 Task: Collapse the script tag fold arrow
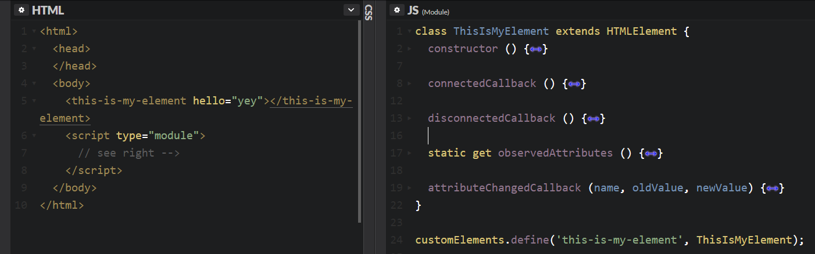34,136
